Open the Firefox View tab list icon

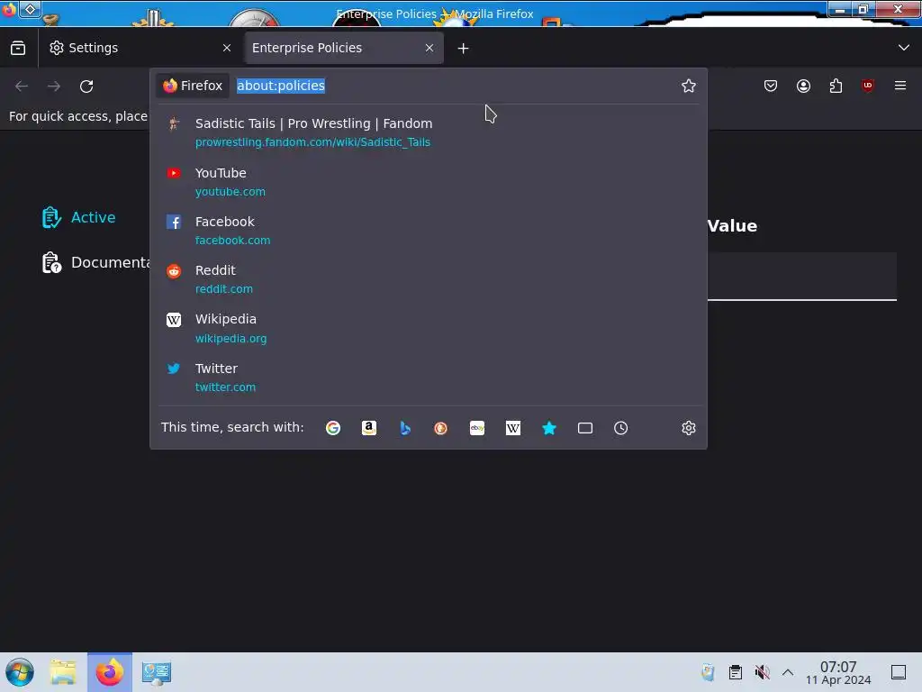[18, 48]
